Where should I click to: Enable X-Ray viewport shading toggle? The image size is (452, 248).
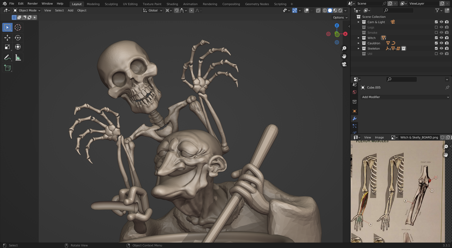pyautogui.click(x=319, y=10)
